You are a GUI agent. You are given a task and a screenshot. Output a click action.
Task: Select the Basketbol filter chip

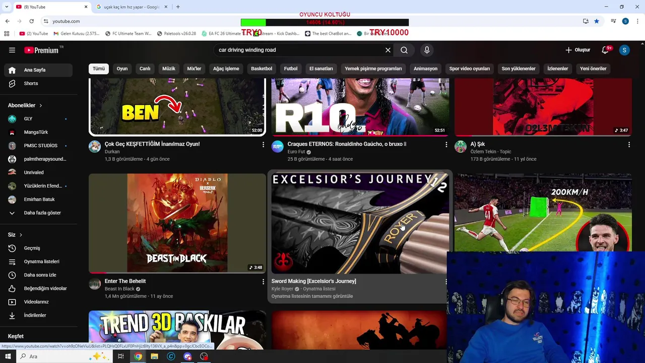pos(262,69)
